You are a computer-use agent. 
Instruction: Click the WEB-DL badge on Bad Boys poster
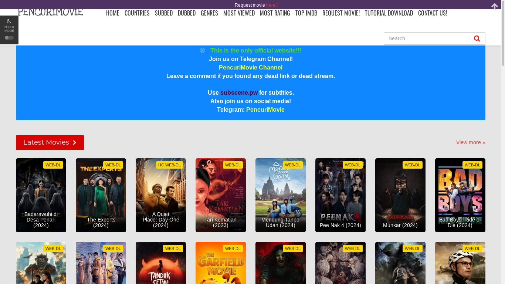tap(472, 165)
